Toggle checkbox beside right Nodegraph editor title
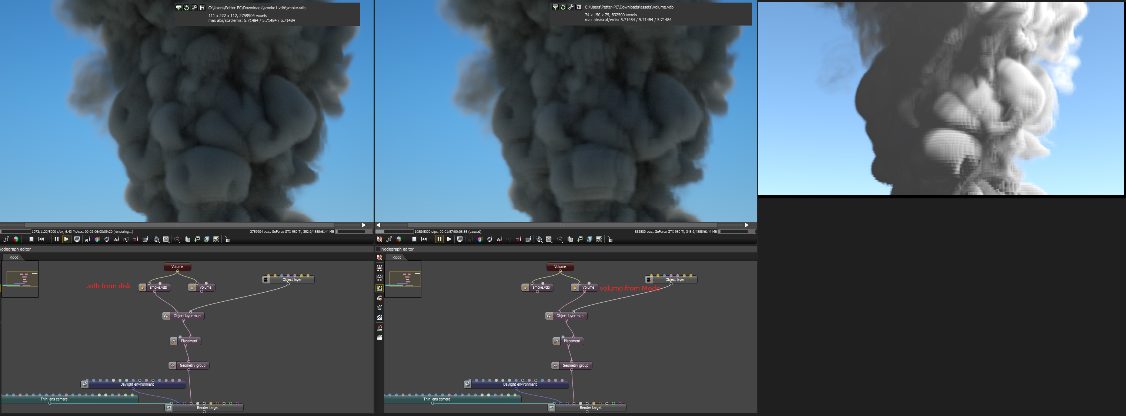 378,249
